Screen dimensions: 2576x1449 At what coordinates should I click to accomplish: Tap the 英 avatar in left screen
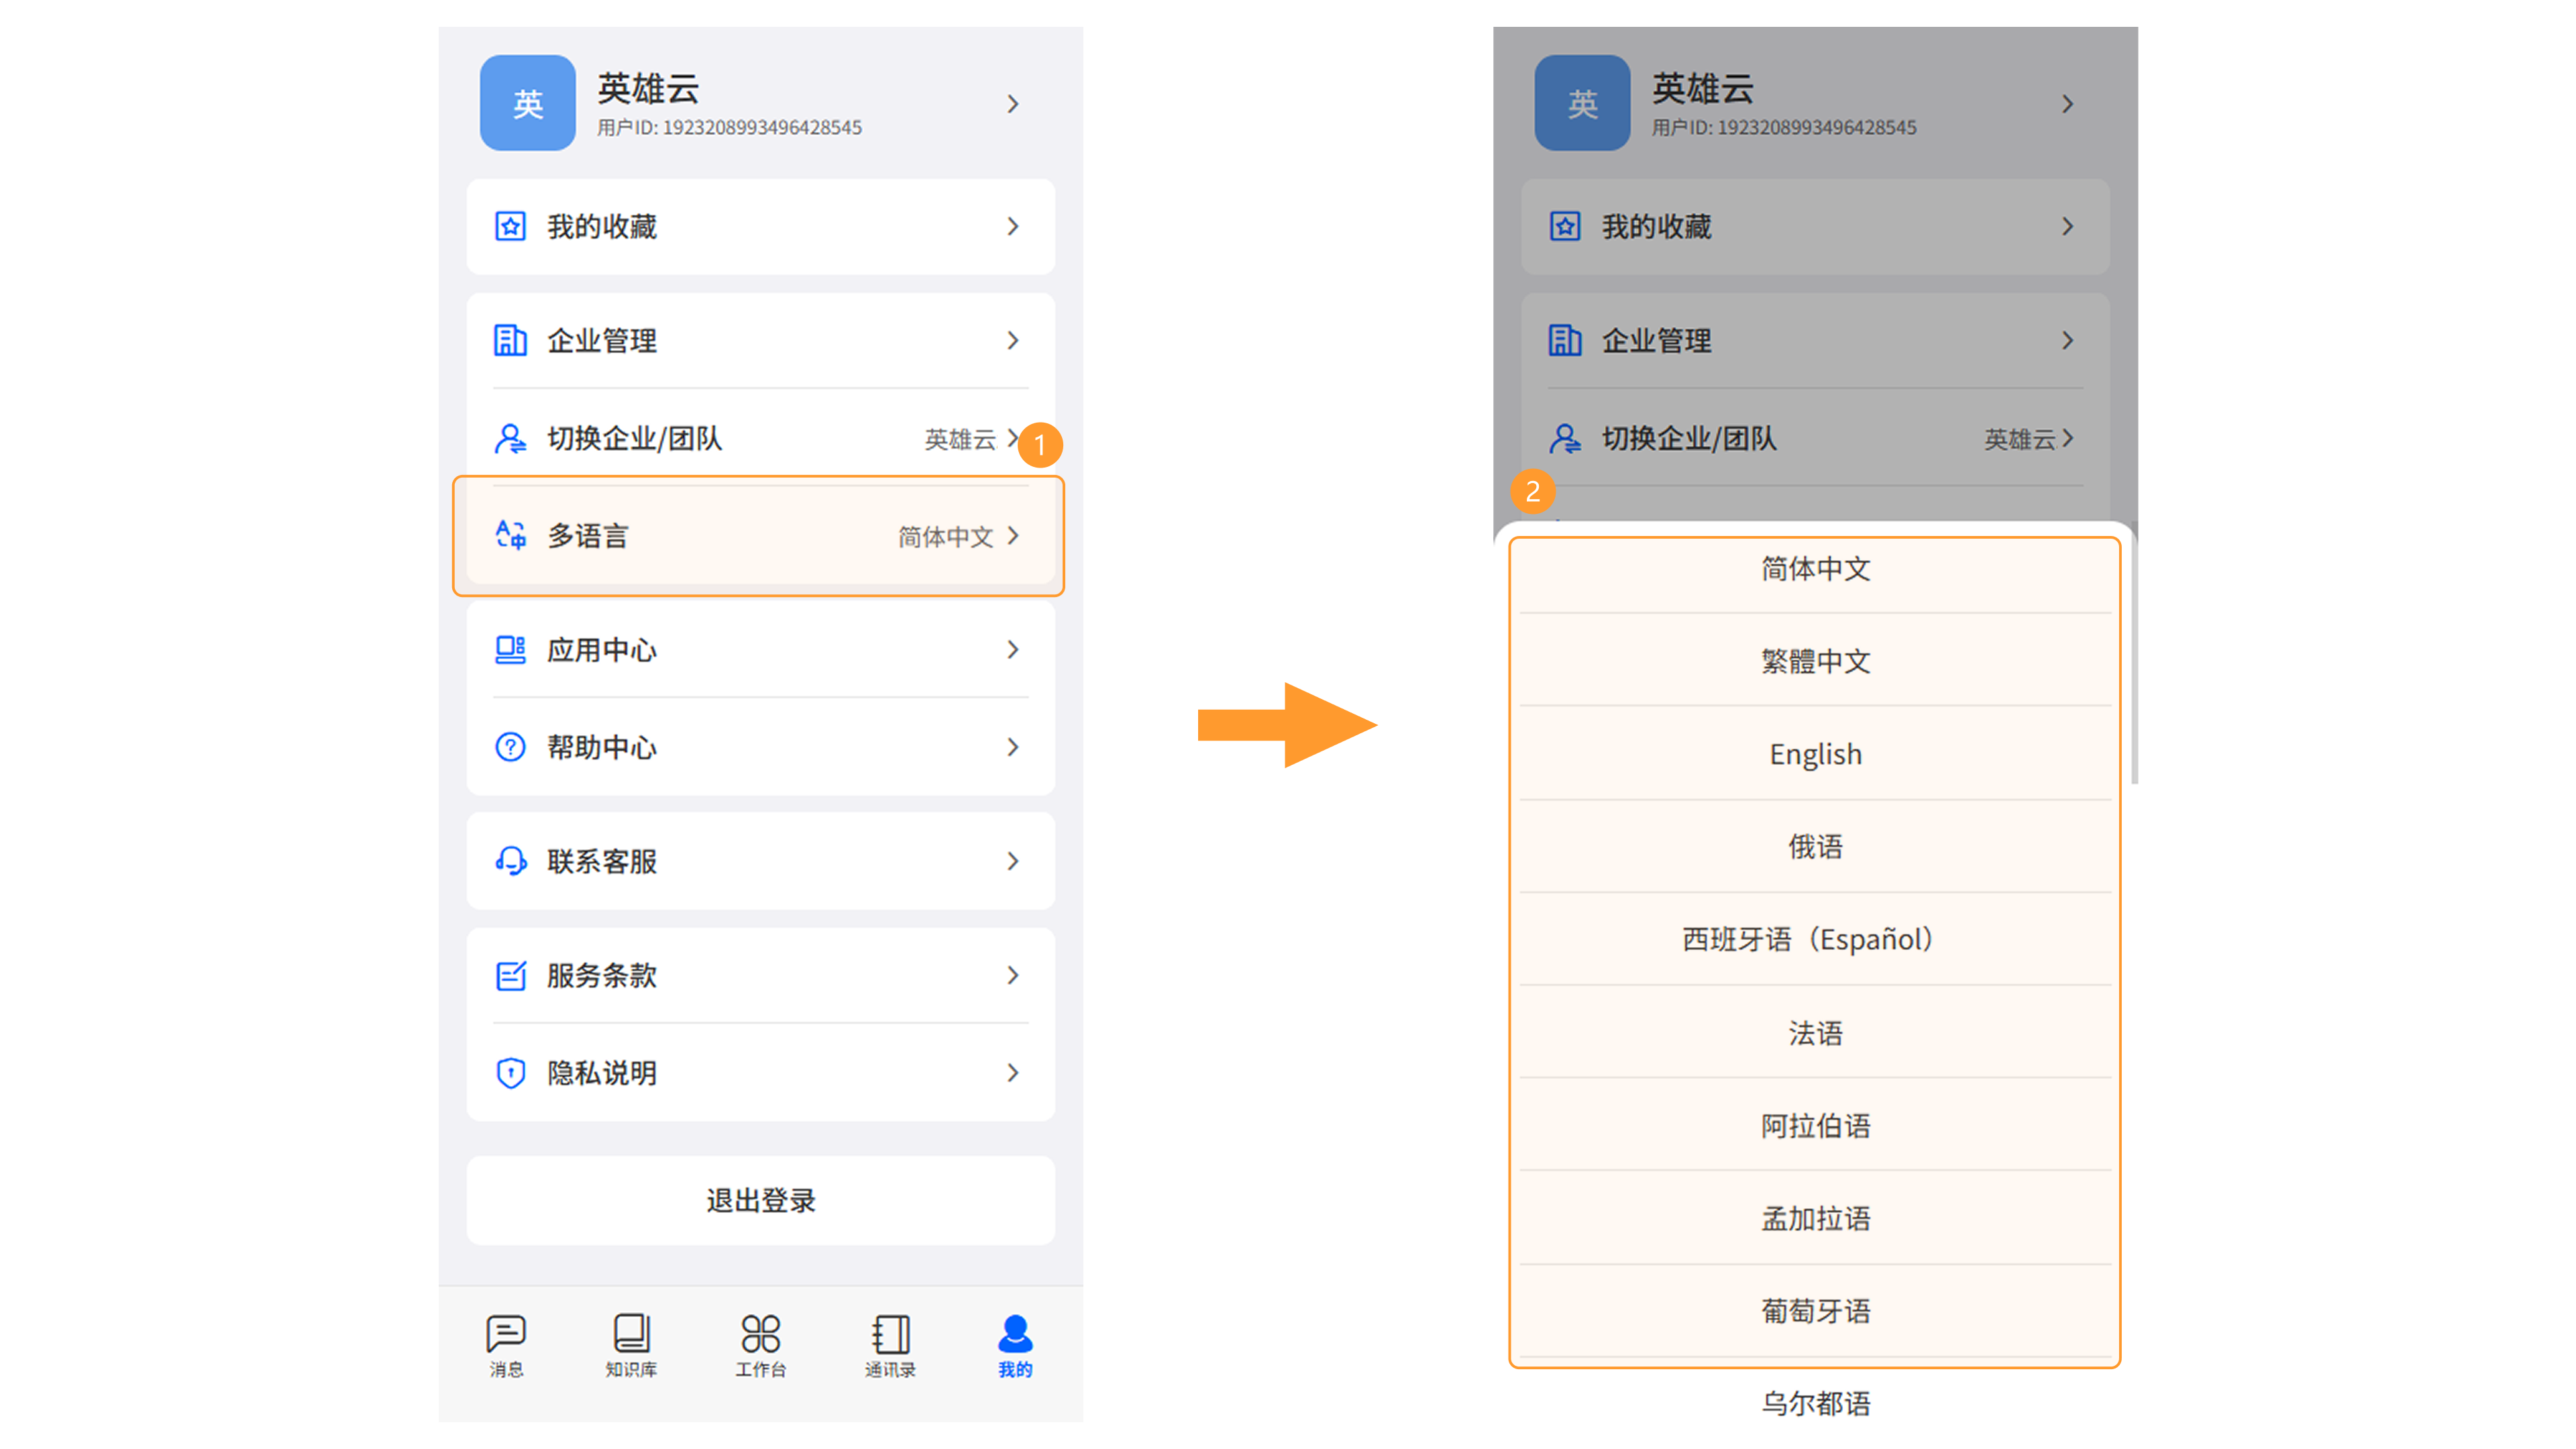[527, 103]
